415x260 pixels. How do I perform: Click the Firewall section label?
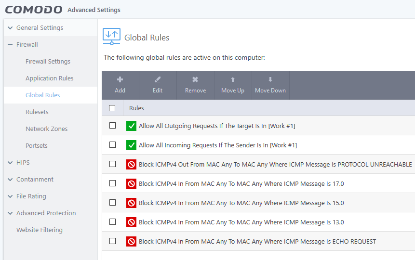click(27, 44)
